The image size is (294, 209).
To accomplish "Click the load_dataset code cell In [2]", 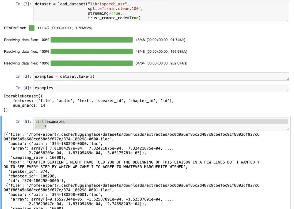I will tap(161, 11).
